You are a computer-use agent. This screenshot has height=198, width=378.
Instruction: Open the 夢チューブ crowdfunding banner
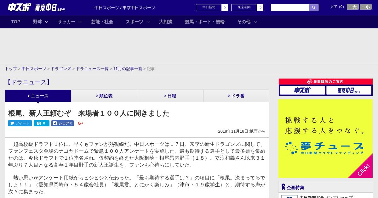[325, 139]
